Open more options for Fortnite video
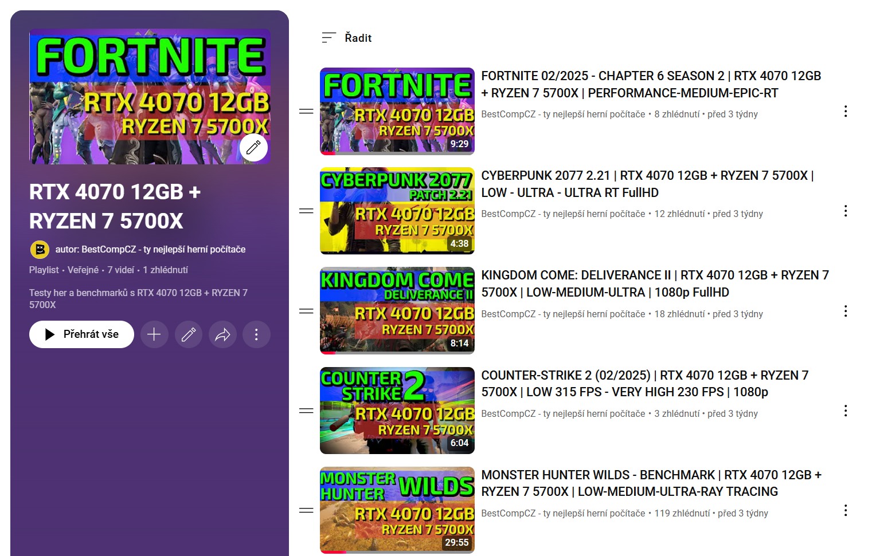The width and height of the screenshot is (872, 556). click(846, 111)
